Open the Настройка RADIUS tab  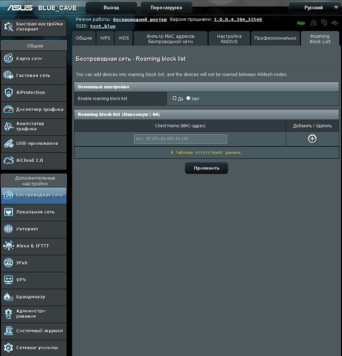[x=229, y=38]
